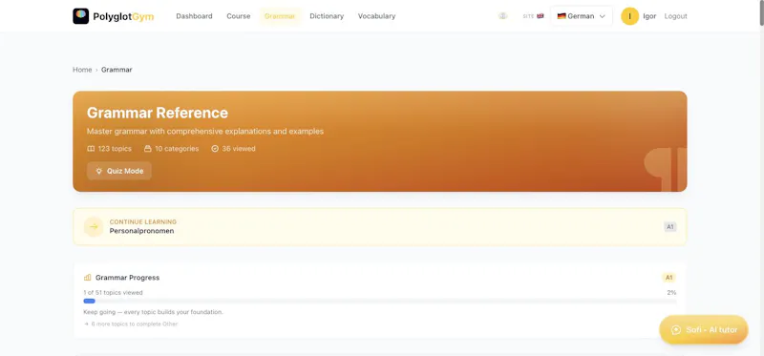
Task: Click '1 of 51 topics viewed' text
Action: click(113, 293)
